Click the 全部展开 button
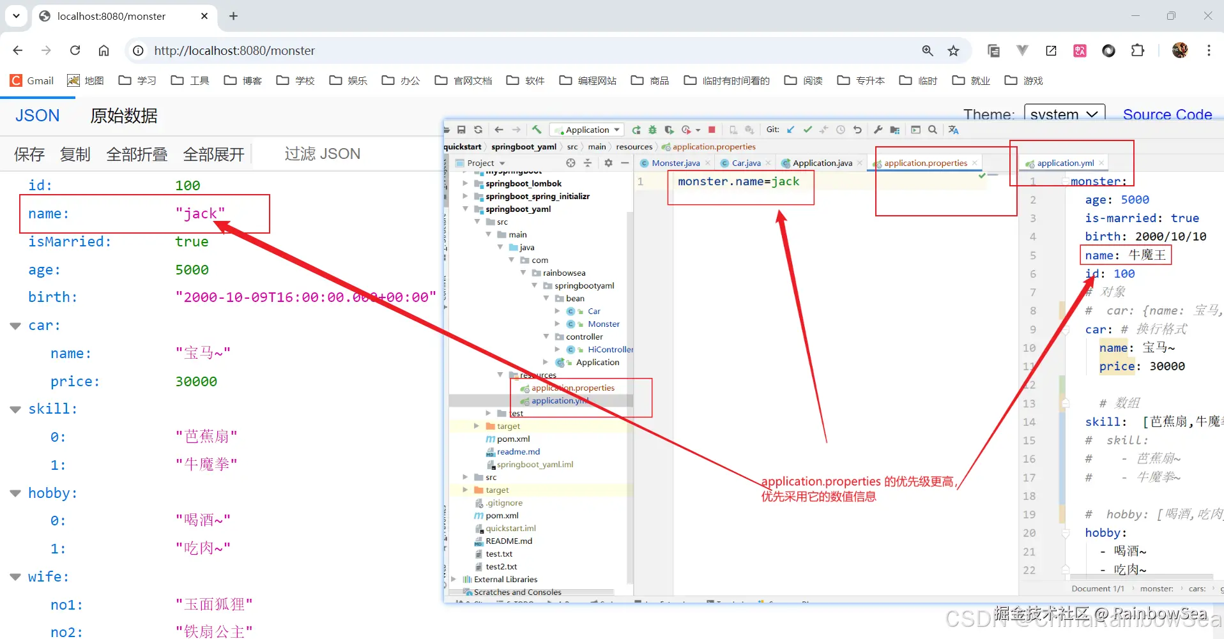 click(x=214, y=154)
